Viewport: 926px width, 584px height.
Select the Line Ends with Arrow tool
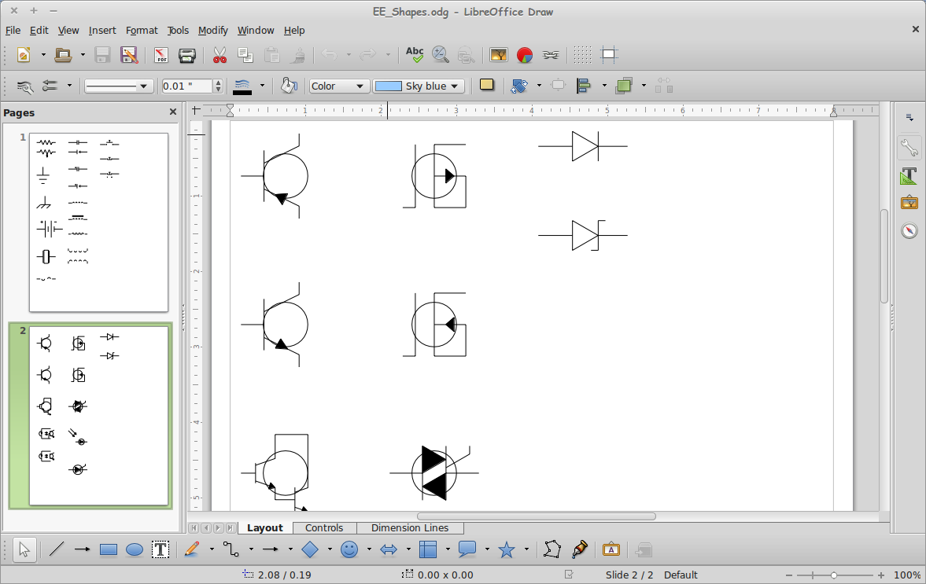click(82, 549)
